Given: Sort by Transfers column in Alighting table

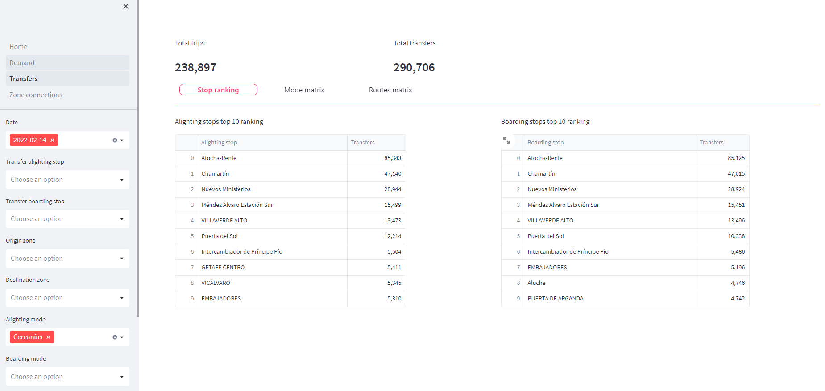Looking at the screenshot, I should (x=376, y=143).
